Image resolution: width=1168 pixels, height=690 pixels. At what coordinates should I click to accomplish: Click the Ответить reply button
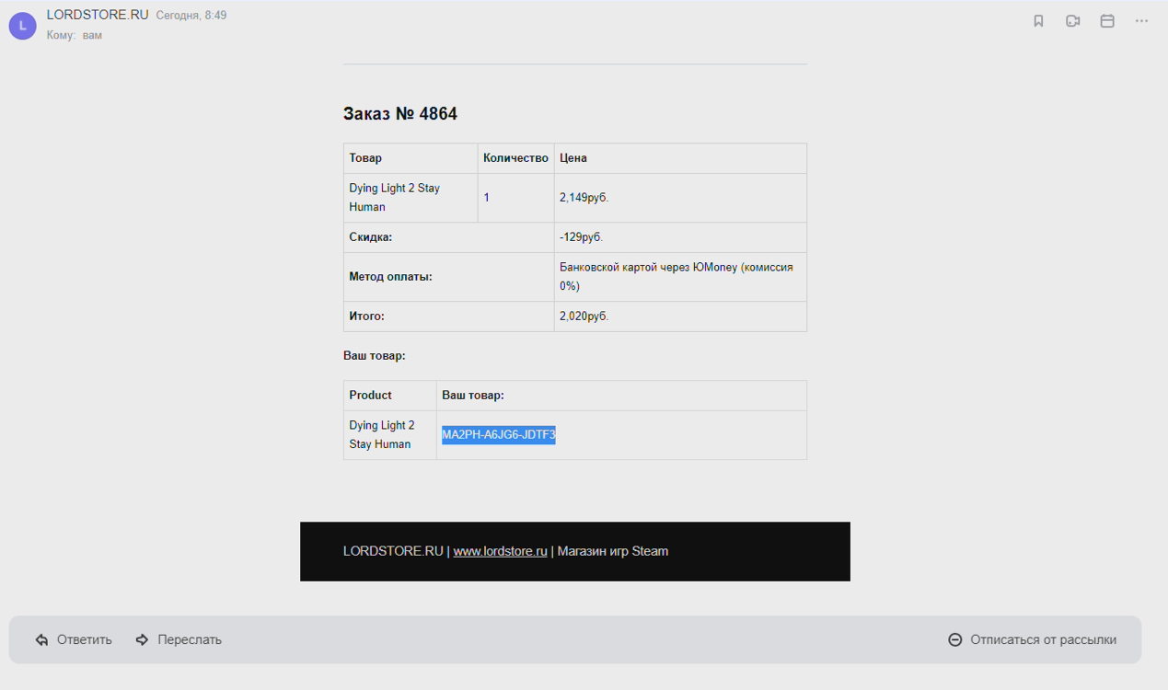(x=74, y=639)
